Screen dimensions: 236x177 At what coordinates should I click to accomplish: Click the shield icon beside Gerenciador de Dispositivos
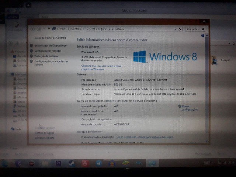pyautogui.click(x=31, y=46)
